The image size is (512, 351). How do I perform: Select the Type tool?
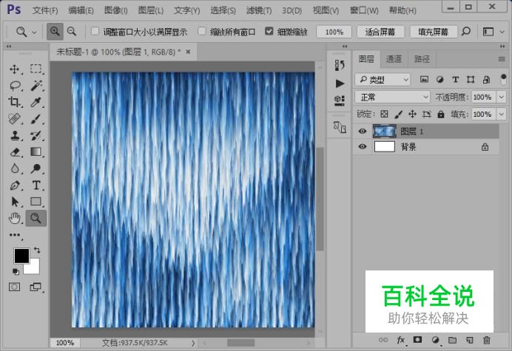36,185
